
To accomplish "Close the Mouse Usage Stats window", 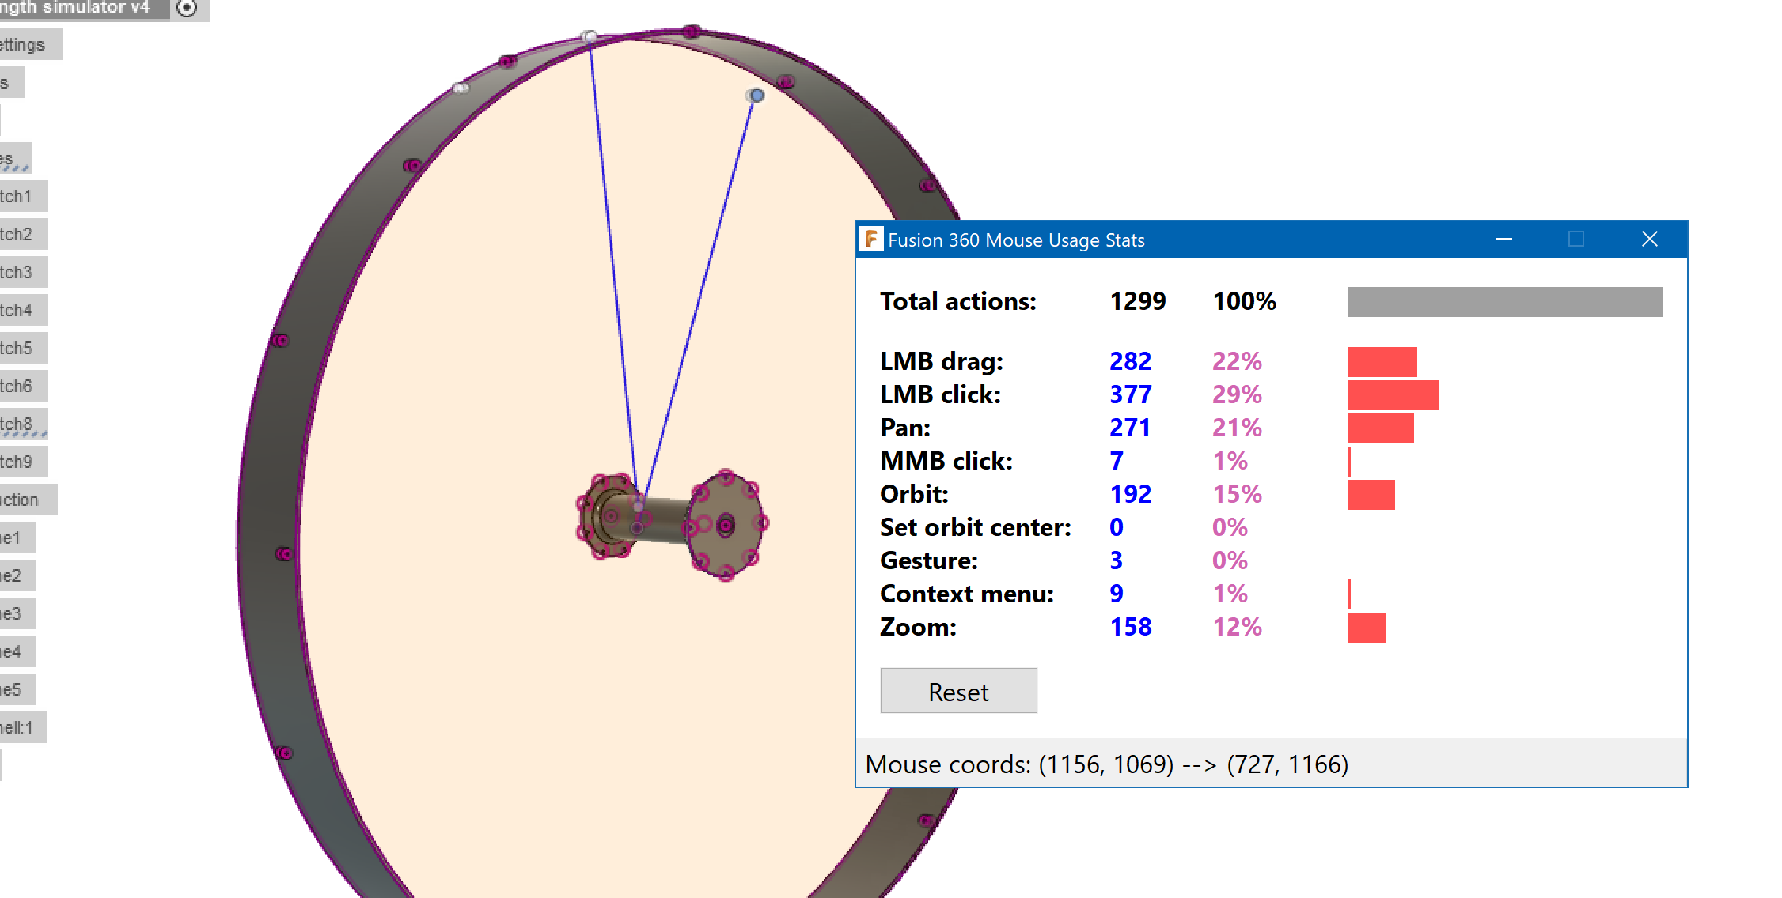I will coord(1649,239).
